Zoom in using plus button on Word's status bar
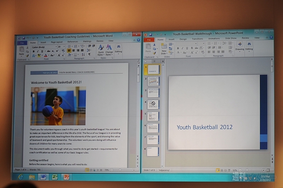This screenshot has height=188, width=283. pos(134,170)
